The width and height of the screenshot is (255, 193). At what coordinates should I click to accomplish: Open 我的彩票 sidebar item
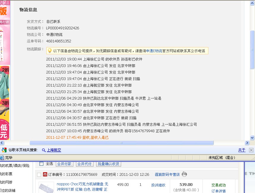tap(6, 174)
